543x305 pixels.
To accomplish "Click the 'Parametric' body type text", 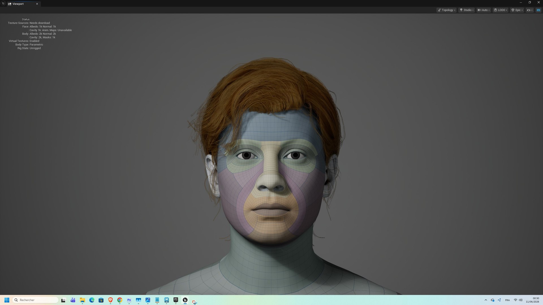I will pos(36,45).
